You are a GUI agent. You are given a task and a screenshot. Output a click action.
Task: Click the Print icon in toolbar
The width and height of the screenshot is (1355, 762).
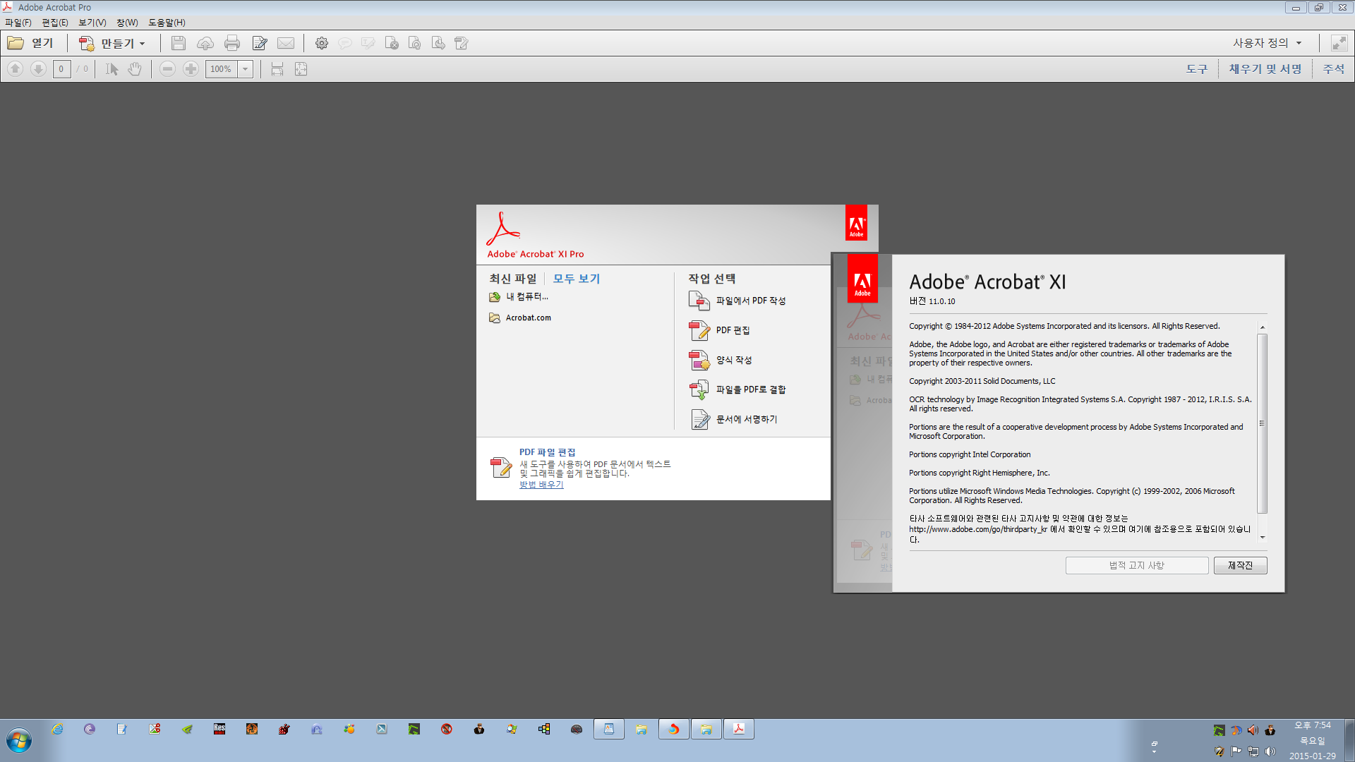pyautogui.click(x=232, y=44)
